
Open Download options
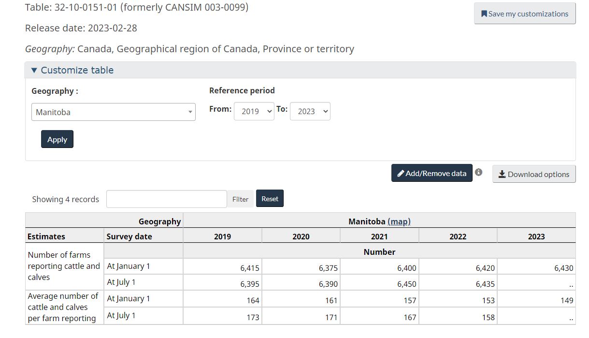pyautogui.click(x=533, y=174)
